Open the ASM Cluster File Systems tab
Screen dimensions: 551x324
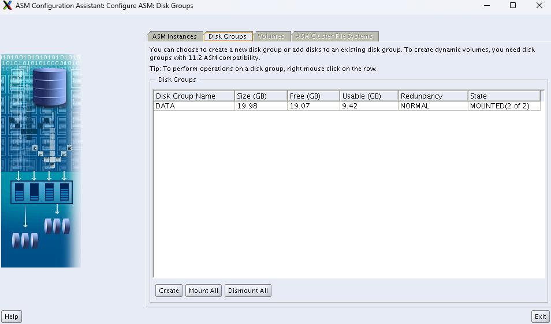pyautogui.click(x=334, y=36)
